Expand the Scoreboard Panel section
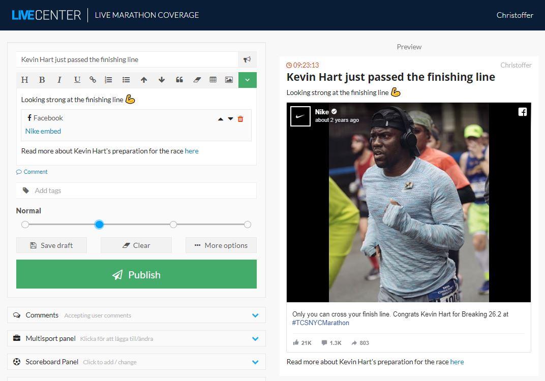The width and height of the screenshot is (545, 381). (255, 362)
